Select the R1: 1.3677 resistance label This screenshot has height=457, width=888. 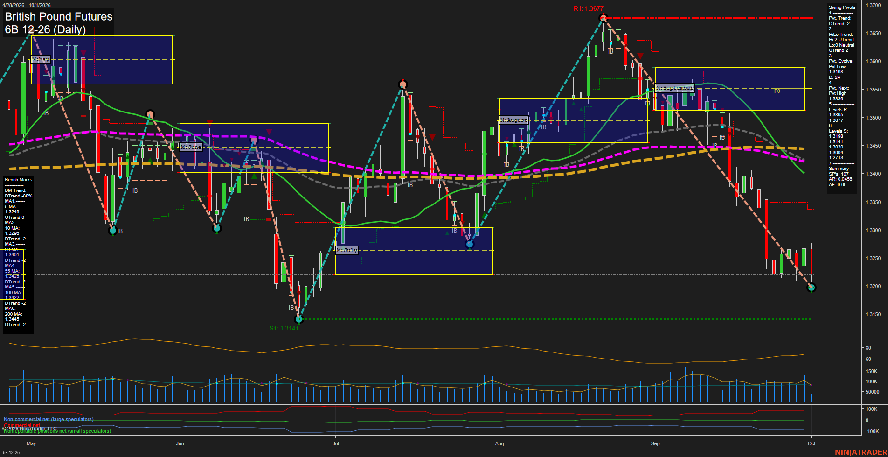tap(588, 8)
